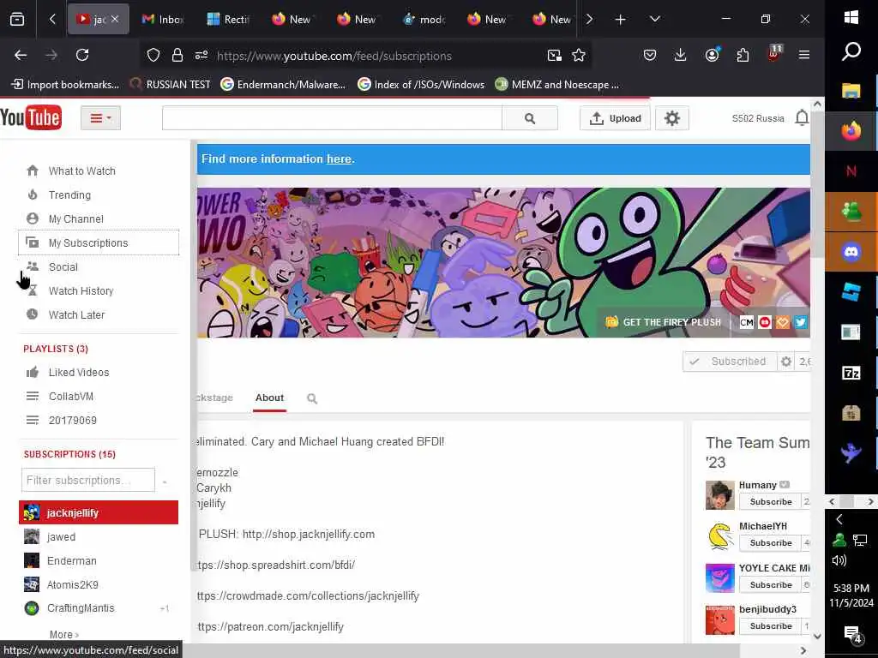Click the channel search magnifier icon
Image resolution: width=878 pixels, height=658 pixels.
[312, 398]
